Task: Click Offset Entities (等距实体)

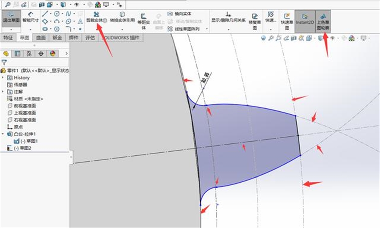Action: pyautogui.click(x=144, y=22)
